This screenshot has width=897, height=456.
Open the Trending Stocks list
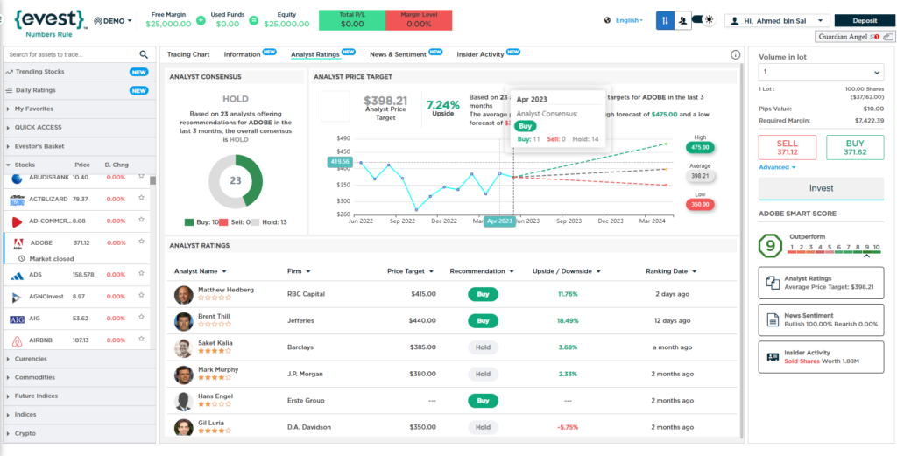pyautogui.click(x=80, y=72)
